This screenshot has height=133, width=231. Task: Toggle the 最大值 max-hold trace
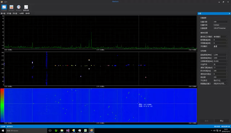tap(3, 13)
